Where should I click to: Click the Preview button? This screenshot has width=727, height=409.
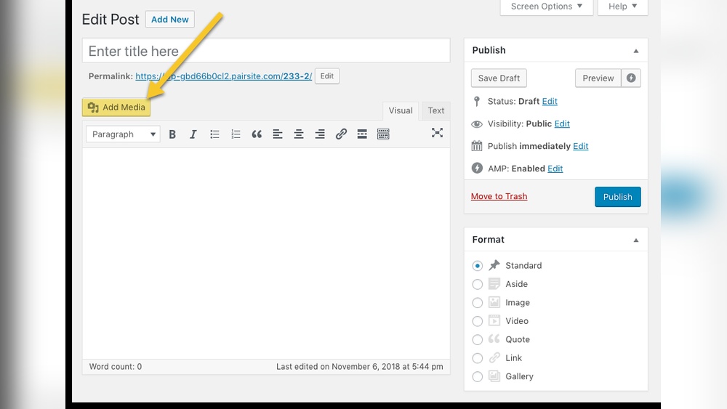[x=598, y=78]
